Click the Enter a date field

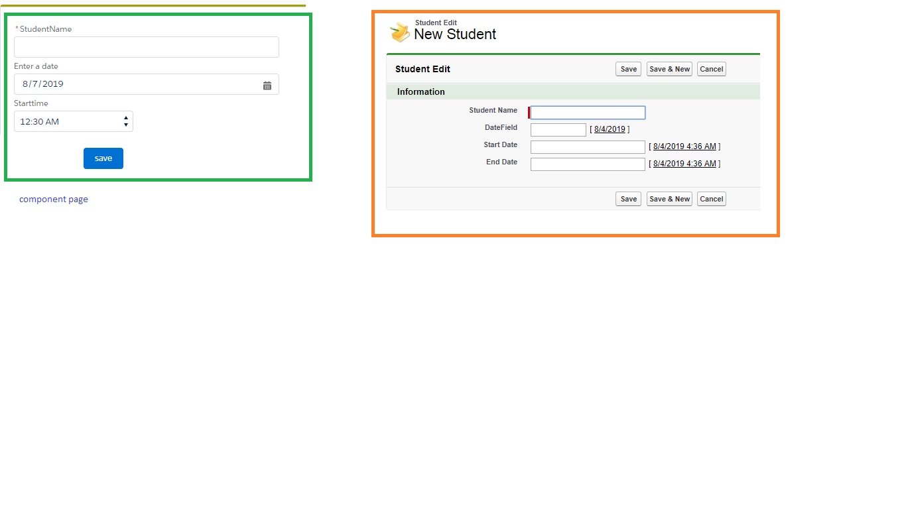click(x=147, y=84)
